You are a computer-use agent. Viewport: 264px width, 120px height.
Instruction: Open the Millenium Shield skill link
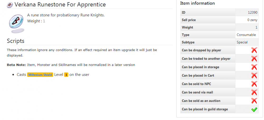point(40,75)
